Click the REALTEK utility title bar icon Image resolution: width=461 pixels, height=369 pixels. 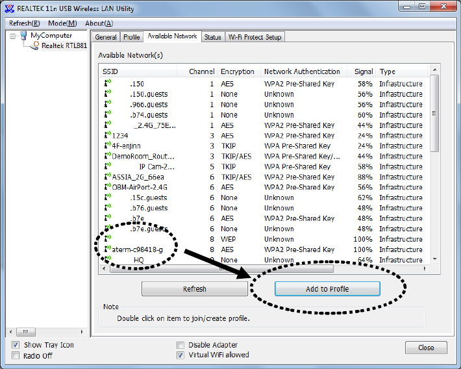pyautogui.click(x=9, y=8)
